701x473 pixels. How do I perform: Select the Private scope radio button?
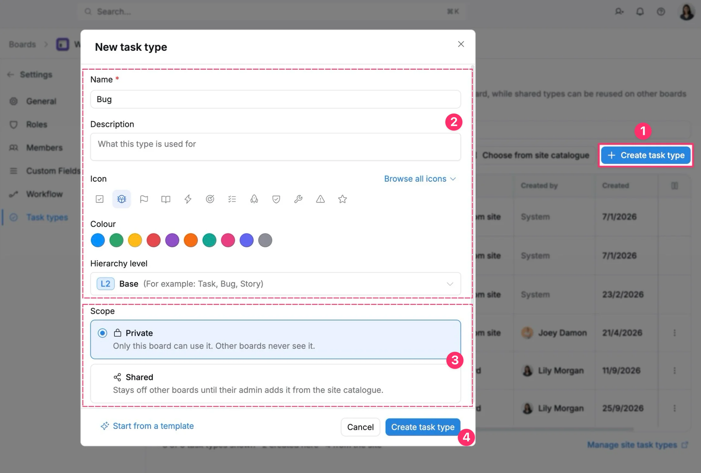(x=103, y=333)
